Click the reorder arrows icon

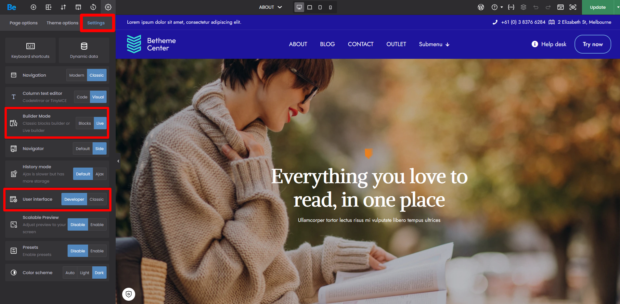click(63, 7)
